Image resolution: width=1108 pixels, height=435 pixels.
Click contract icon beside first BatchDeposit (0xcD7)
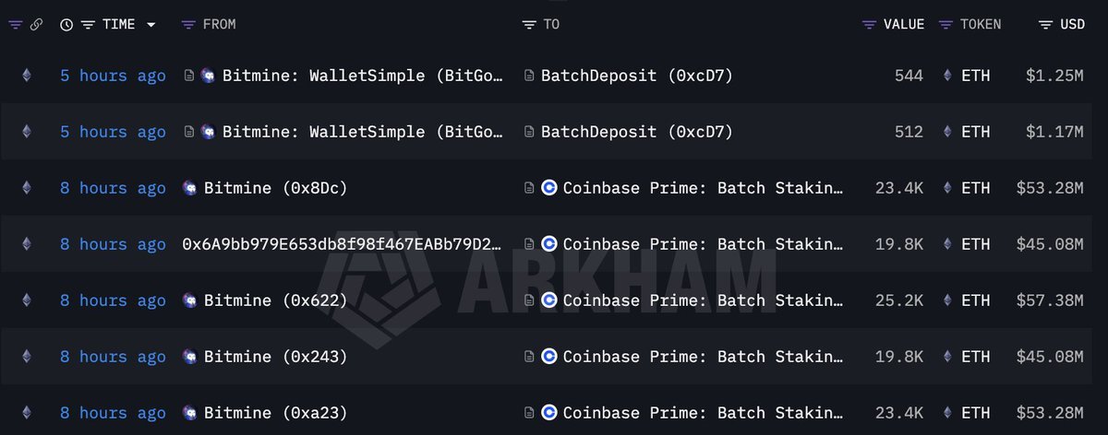tap(529, 76)
